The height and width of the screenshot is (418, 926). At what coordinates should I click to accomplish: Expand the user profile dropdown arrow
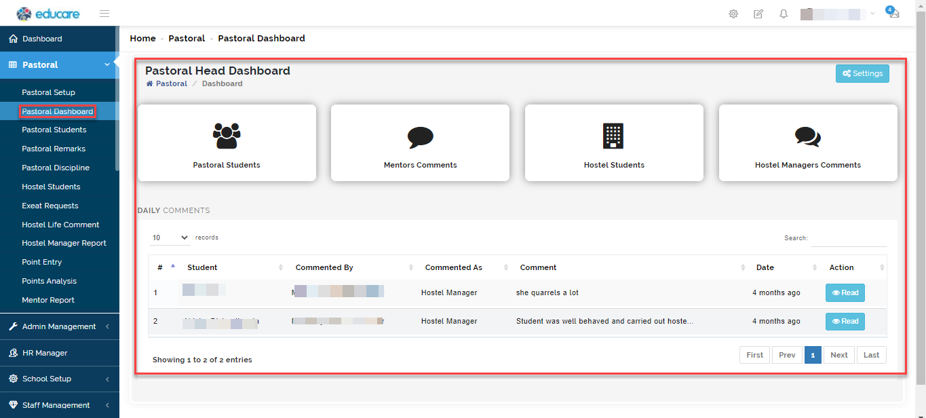[872, 14]
